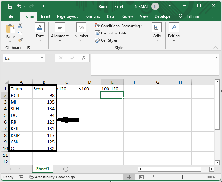The height and width of the screenshot is (182, 222).
Task: Click horizontal scrollbar left arrow
Action: 140,169
